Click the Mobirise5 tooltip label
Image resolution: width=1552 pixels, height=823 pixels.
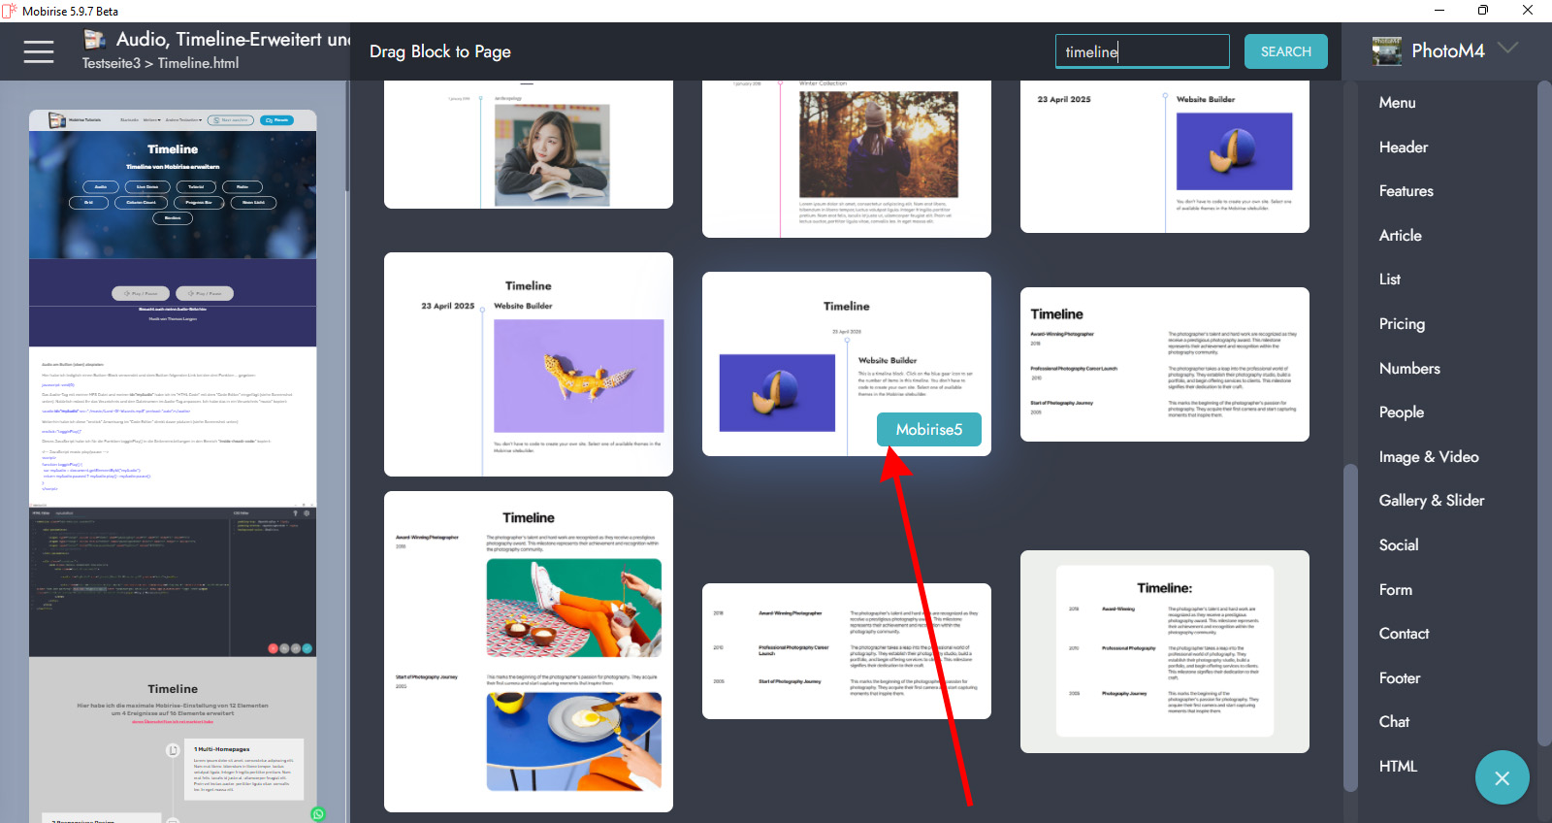click(x=928, y=430)
